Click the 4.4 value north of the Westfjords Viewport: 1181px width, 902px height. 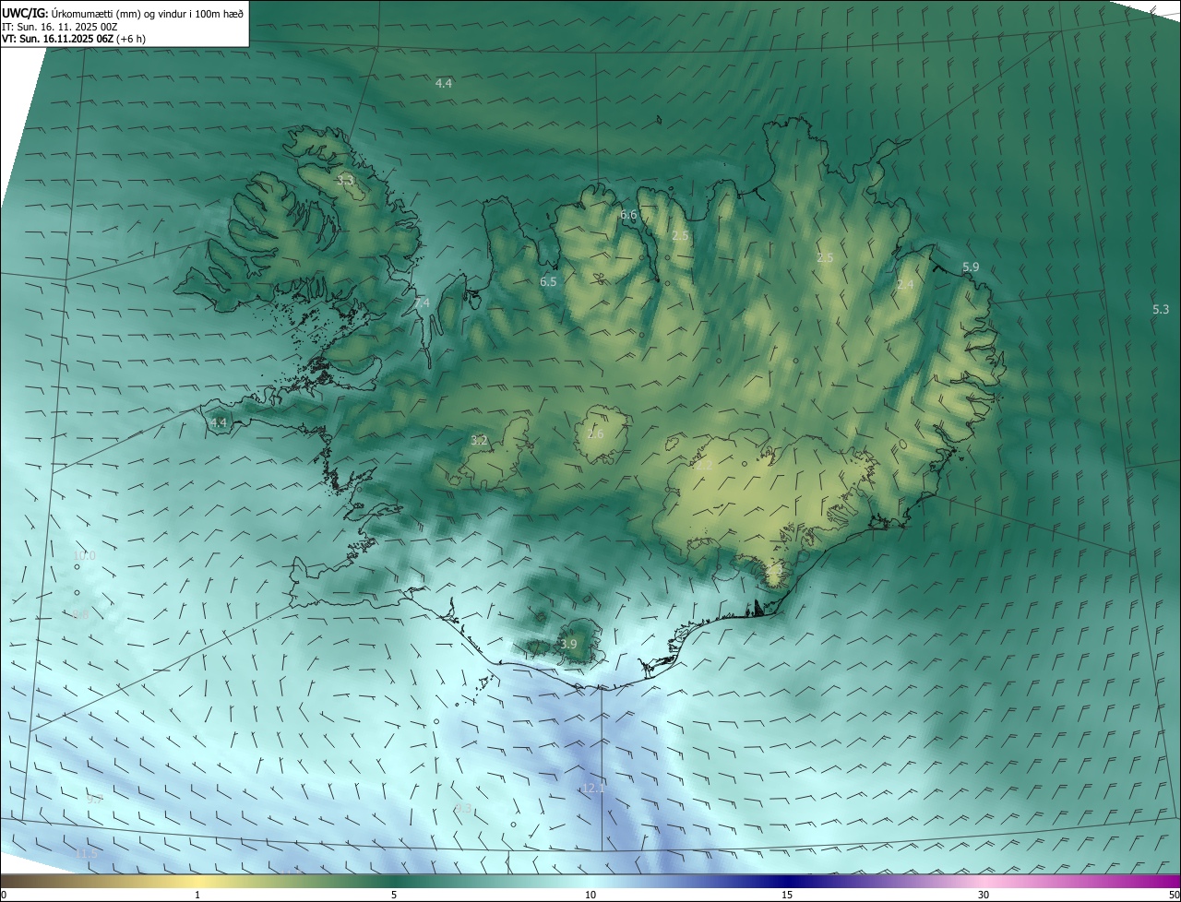[444, 83]
